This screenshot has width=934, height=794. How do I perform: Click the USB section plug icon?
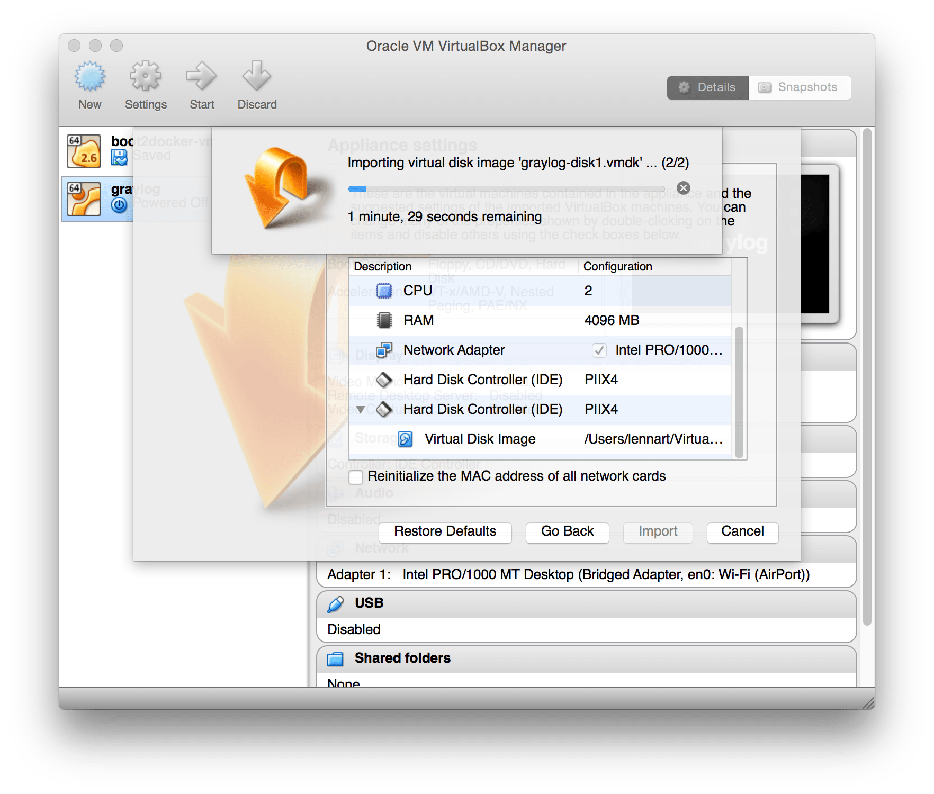coord(336,603)
